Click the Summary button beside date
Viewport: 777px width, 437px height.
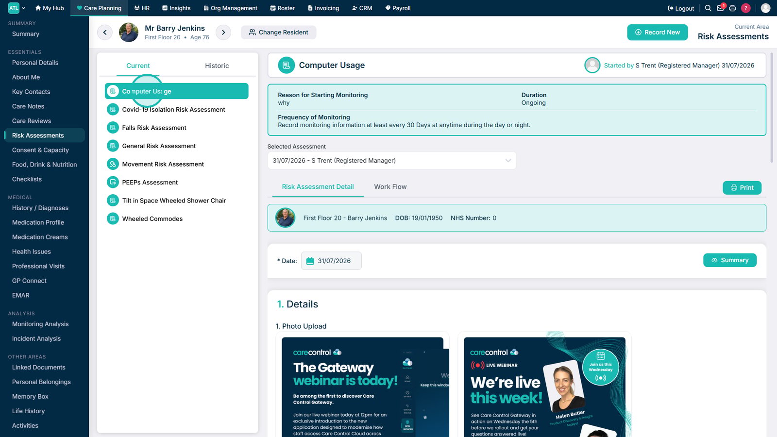pos(730,260)
